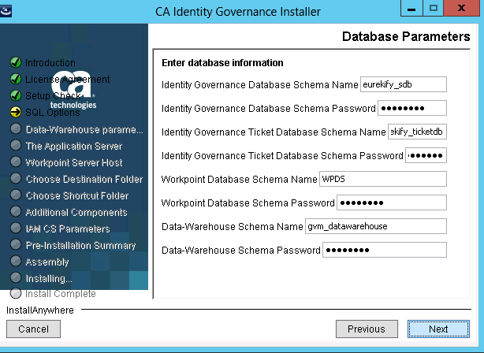This screenshot has width=484, height=353.
Task: Click the Next button
Action: pyautogui.click(x=438, y=329)
